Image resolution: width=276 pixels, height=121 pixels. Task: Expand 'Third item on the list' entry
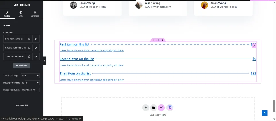coord(15,57)
